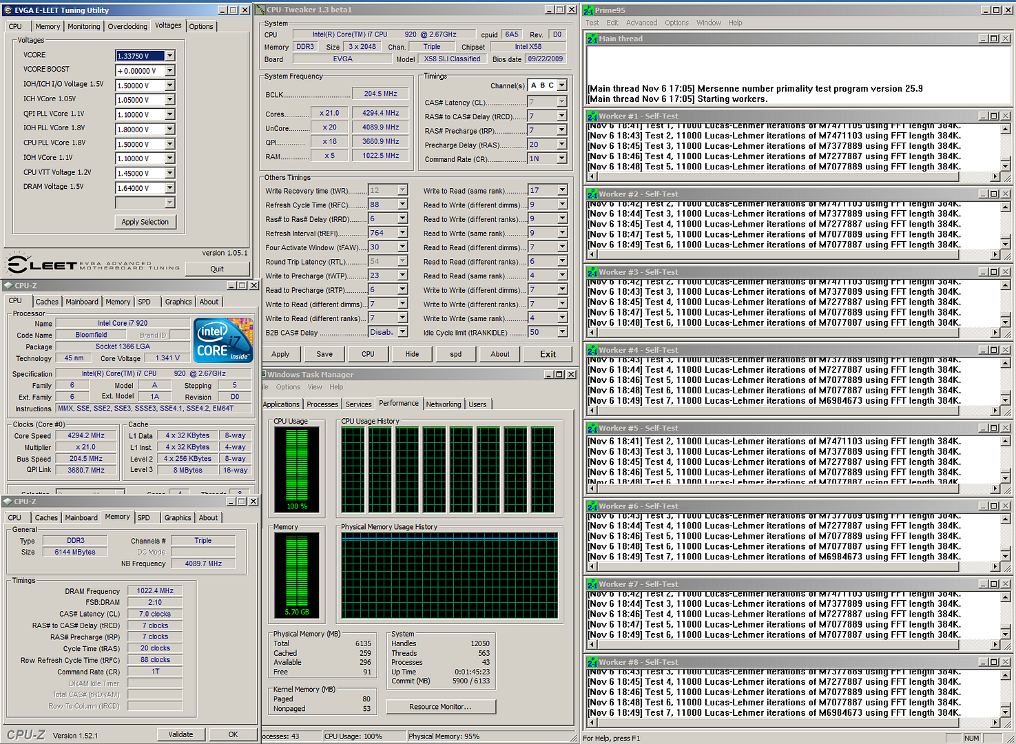
Task: Open the RAS# Precharge (tRP) dropdown
Action: (562, 130)
